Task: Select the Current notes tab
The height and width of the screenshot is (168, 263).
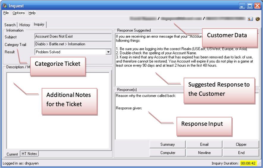Action: (x=12, y=154)
